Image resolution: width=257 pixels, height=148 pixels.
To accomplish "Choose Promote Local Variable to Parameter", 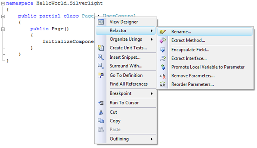I will click(205, 67).
